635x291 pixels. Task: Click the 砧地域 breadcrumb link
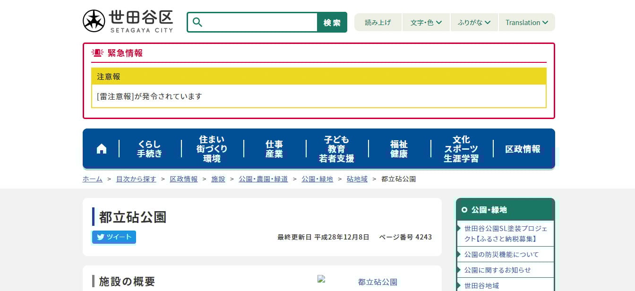click(357, 179)
